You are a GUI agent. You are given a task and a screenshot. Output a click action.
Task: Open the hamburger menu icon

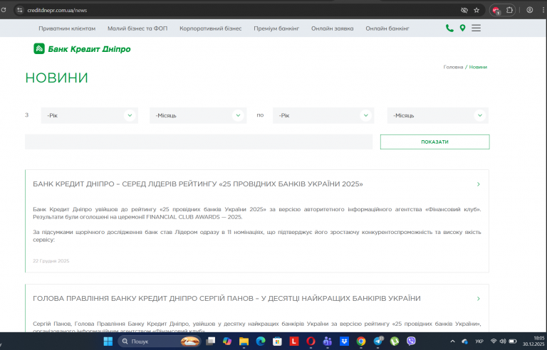476,28
